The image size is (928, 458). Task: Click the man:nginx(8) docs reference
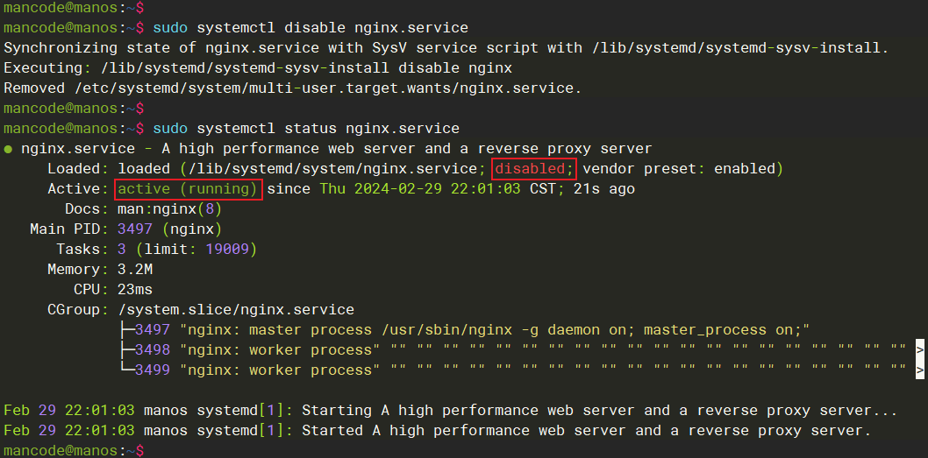click(x=166, y=209)
